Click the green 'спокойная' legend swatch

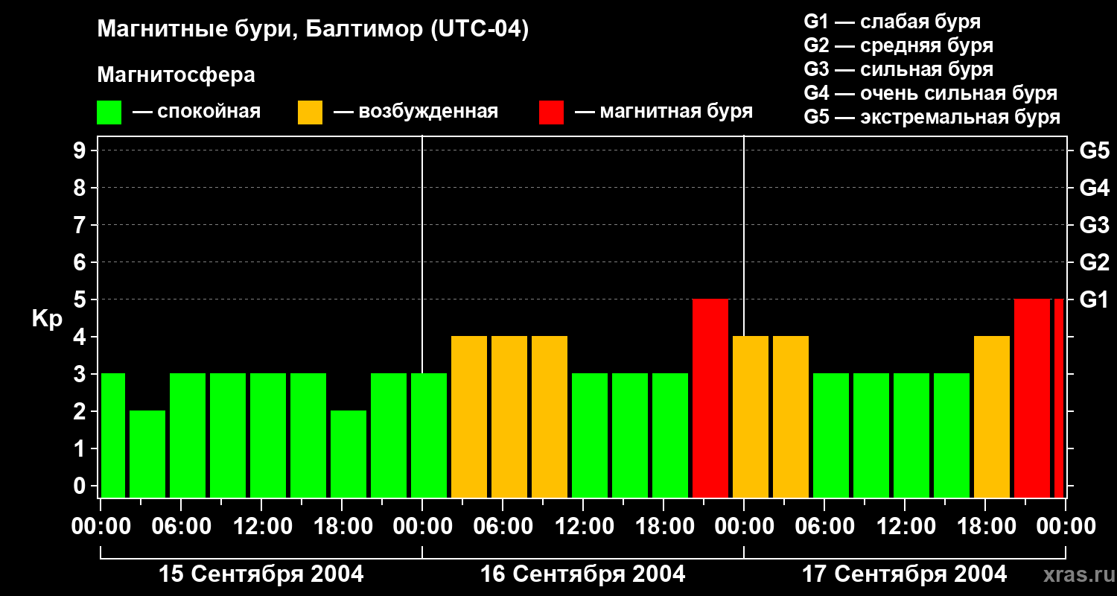pos(109,112)
